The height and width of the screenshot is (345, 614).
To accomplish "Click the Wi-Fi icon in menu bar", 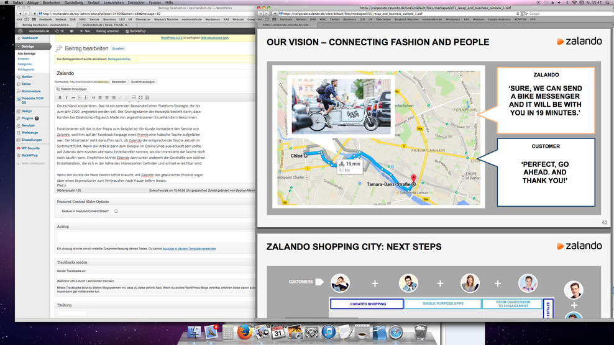I will [x=574, y=2].
